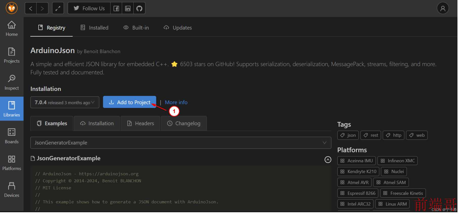Click the 'This example shows' comment line

point(127,202)
